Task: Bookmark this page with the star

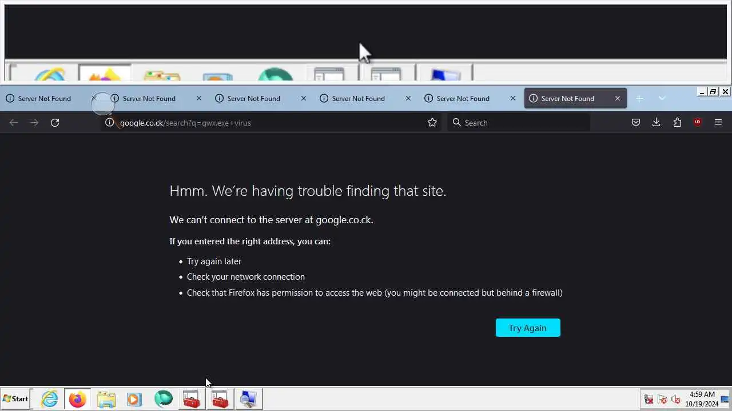Action: [x=432, y=122]
